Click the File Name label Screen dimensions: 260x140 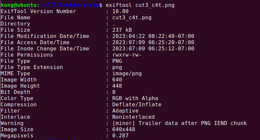point(15,18)
